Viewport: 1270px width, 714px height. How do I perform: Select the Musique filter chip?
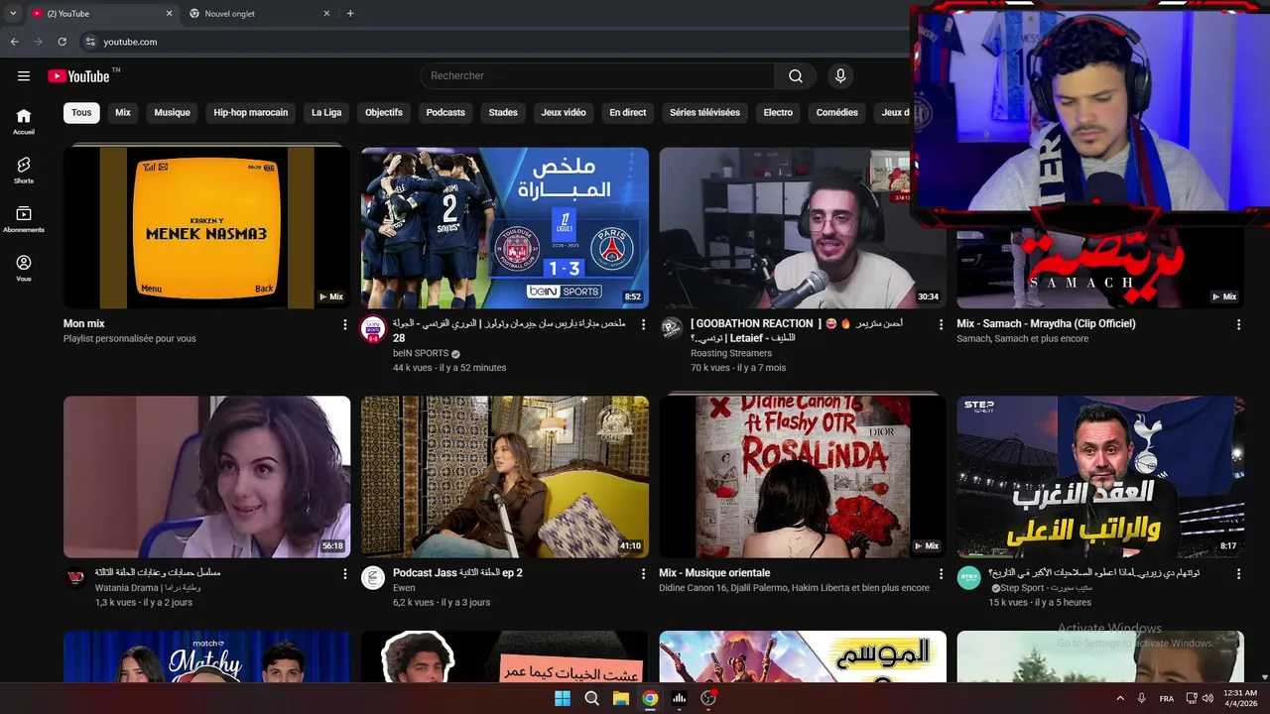172,113
